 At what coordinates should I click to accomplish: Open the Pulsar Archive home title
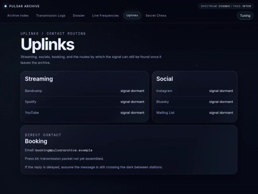[x=24, y=6]
